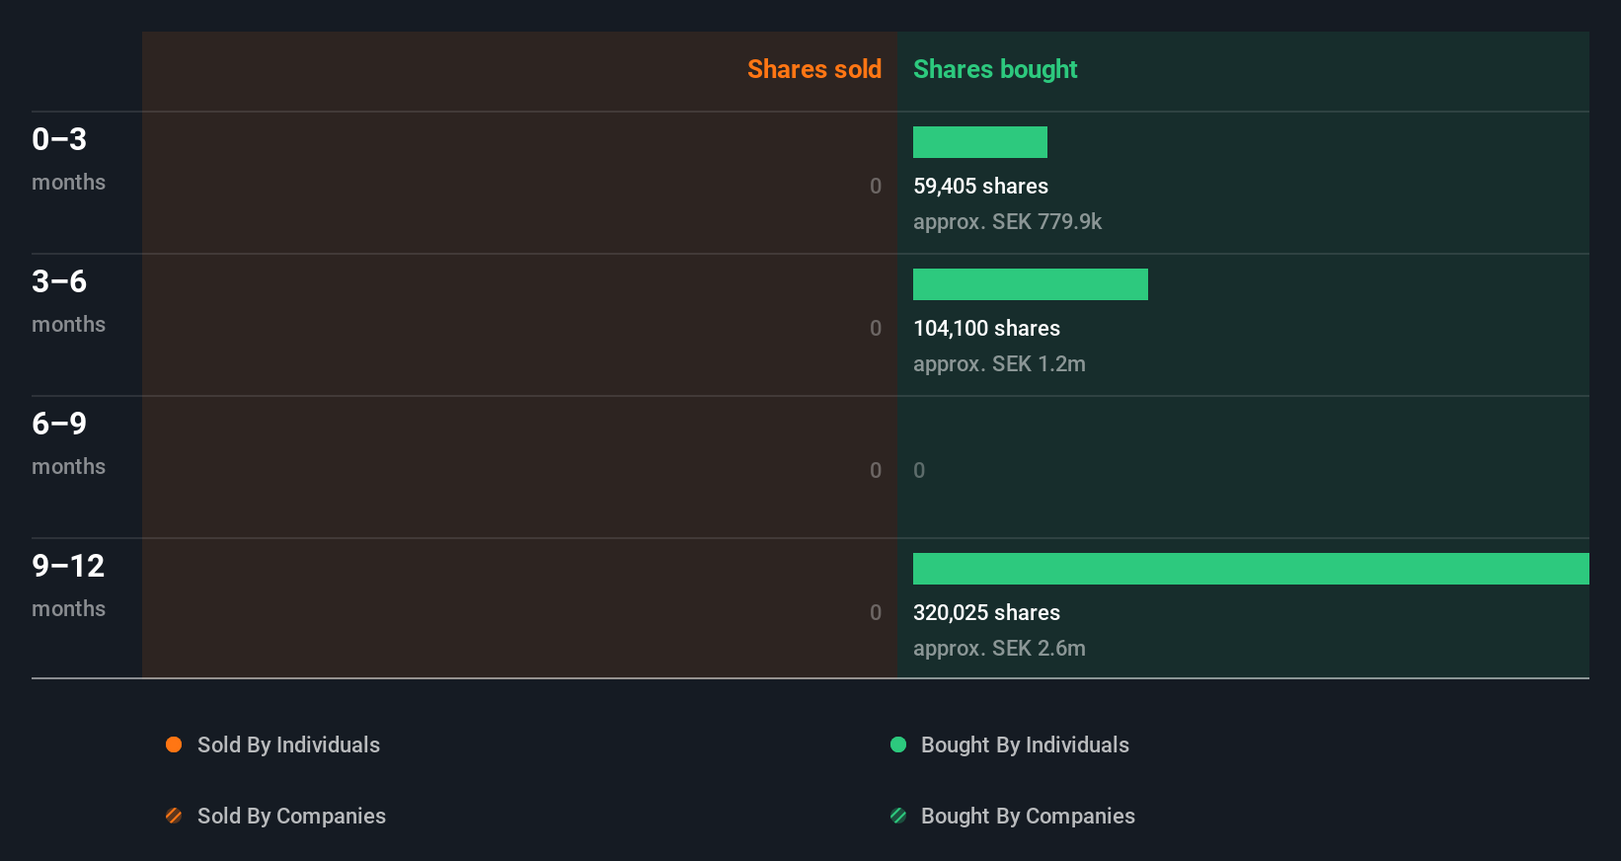The image size is (1621, 861).
Task: Click the approx. SEK 2.6m text
Action: (x=999, y=648)
